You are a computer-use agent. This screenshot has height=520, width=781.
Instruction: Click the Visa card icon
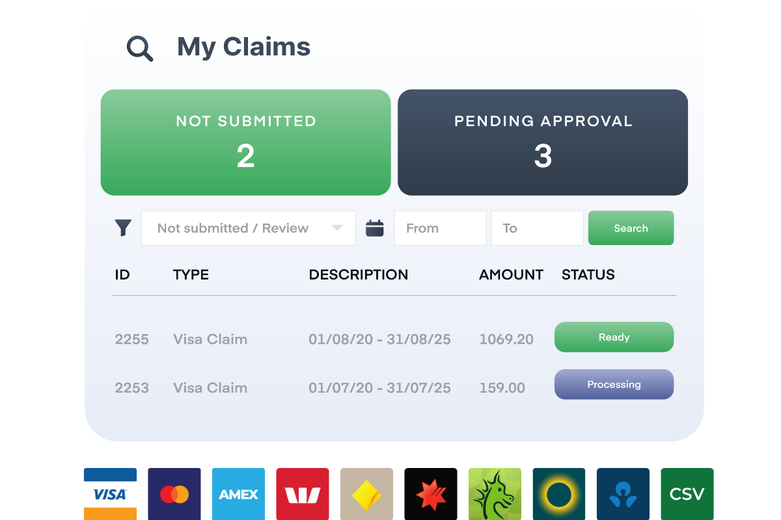coord(111,494)
